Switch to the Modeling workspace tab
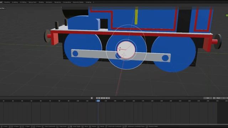 [x=7, y=2]
